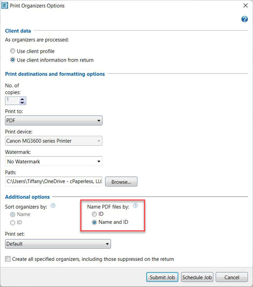The height and width of the screenshot is (287, 253).
Task: Click inside the Path text field
Action: coord(50,182)
